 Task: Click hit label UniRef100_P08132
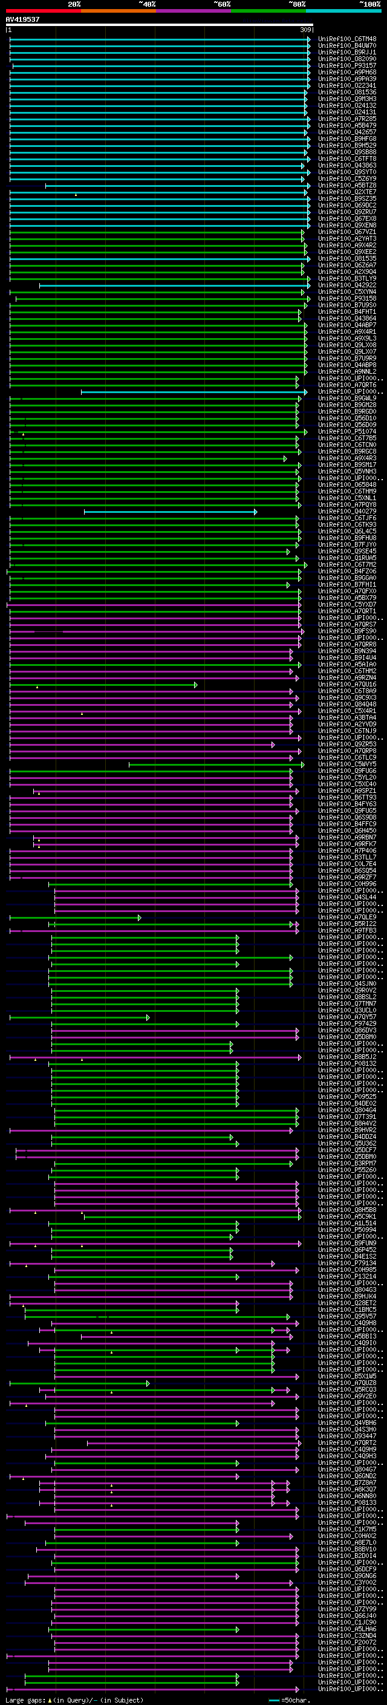coord(347,1064)
